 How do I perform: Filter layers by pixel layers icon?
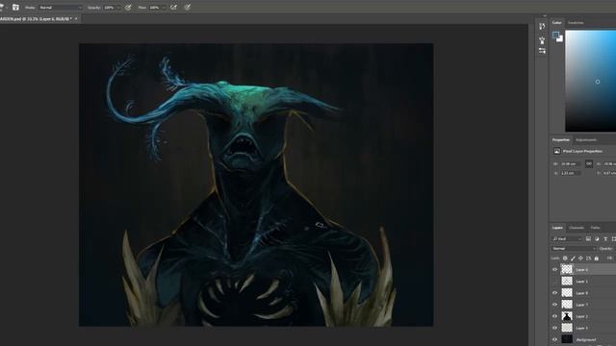click(588, 238)
